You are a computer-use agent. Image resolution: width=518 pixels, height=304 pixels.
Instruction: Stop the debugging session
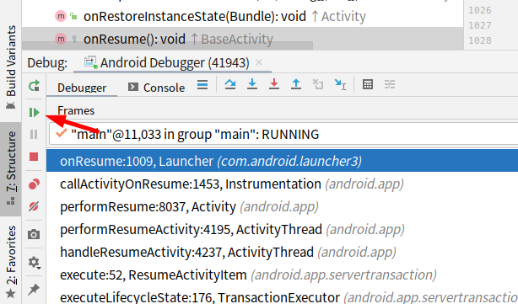click(x=34, y=157)
